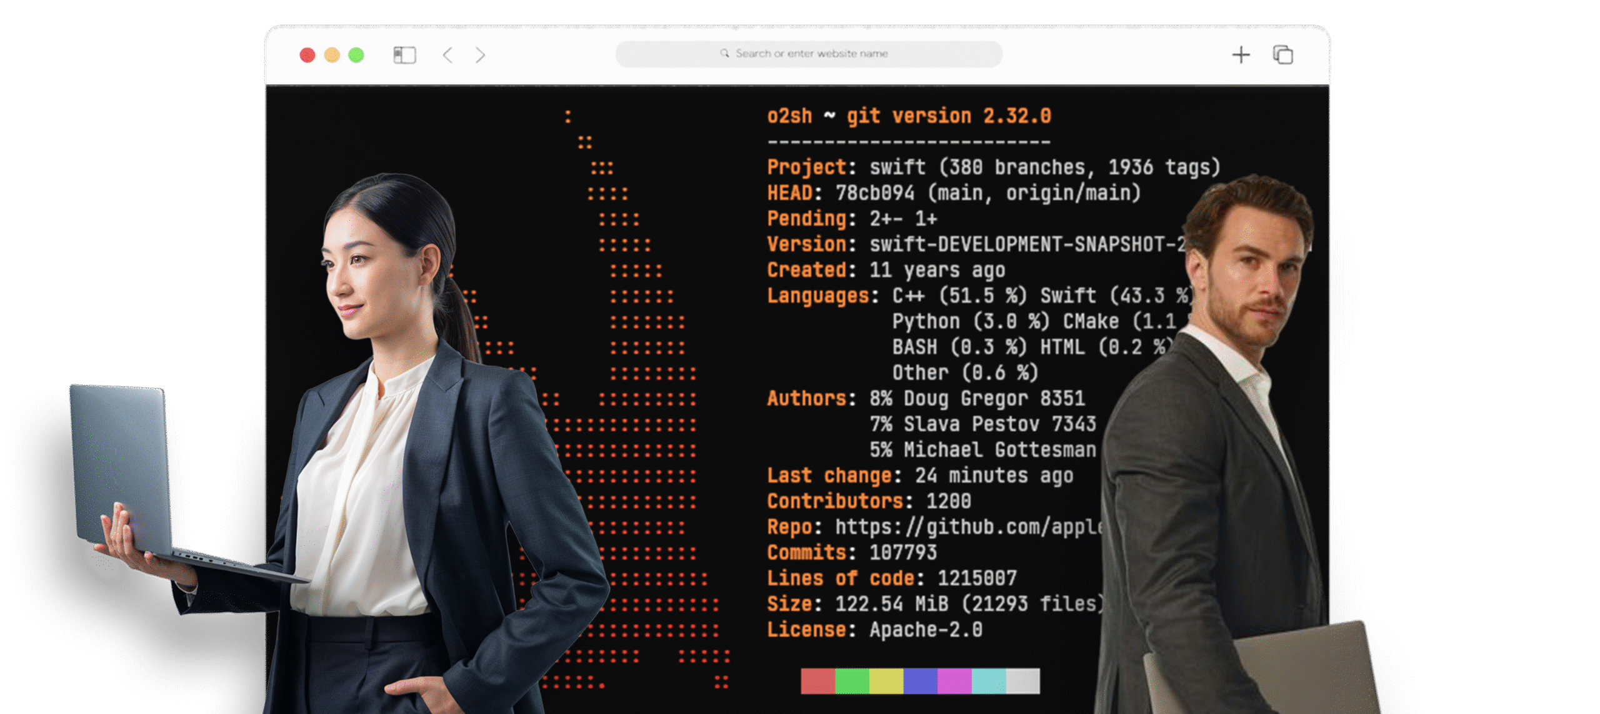This screenshot has height=714, width=1600.
Task: Click the magenta color block
Action: 954,681
